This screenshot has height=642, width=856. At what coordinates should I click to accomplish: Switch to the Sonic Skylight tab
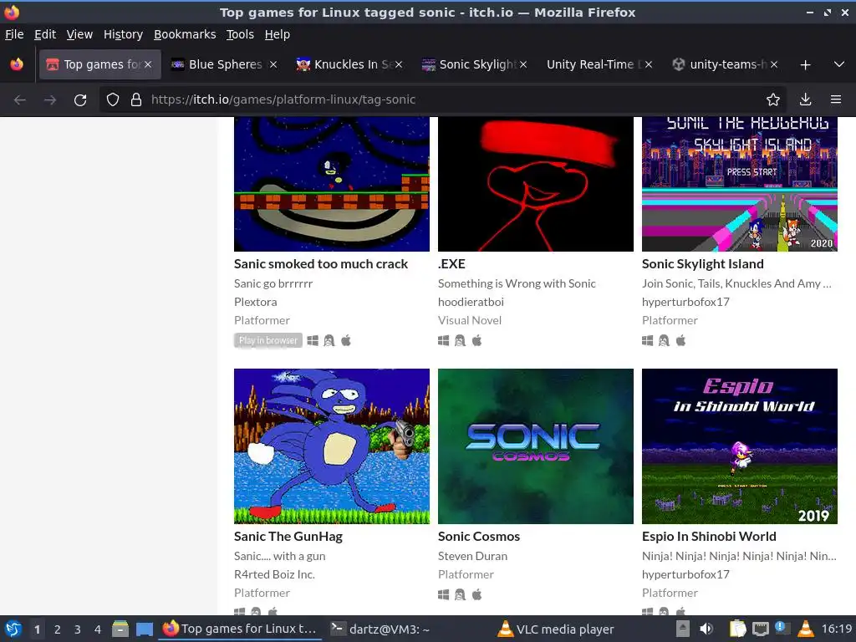click(475, 64)
